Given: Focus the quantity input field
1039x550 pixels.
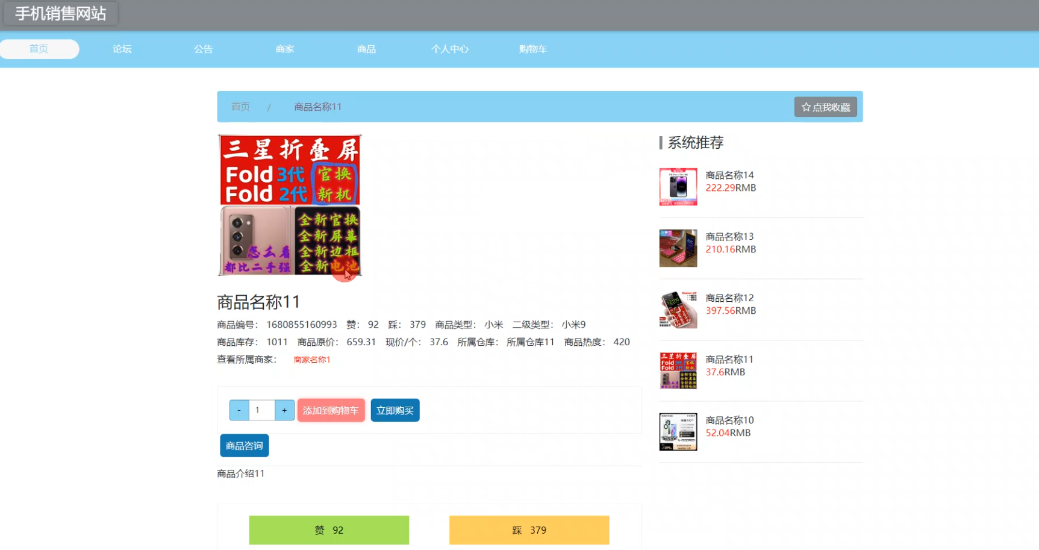Looking at the screenshot, I should tap(261, 410).
